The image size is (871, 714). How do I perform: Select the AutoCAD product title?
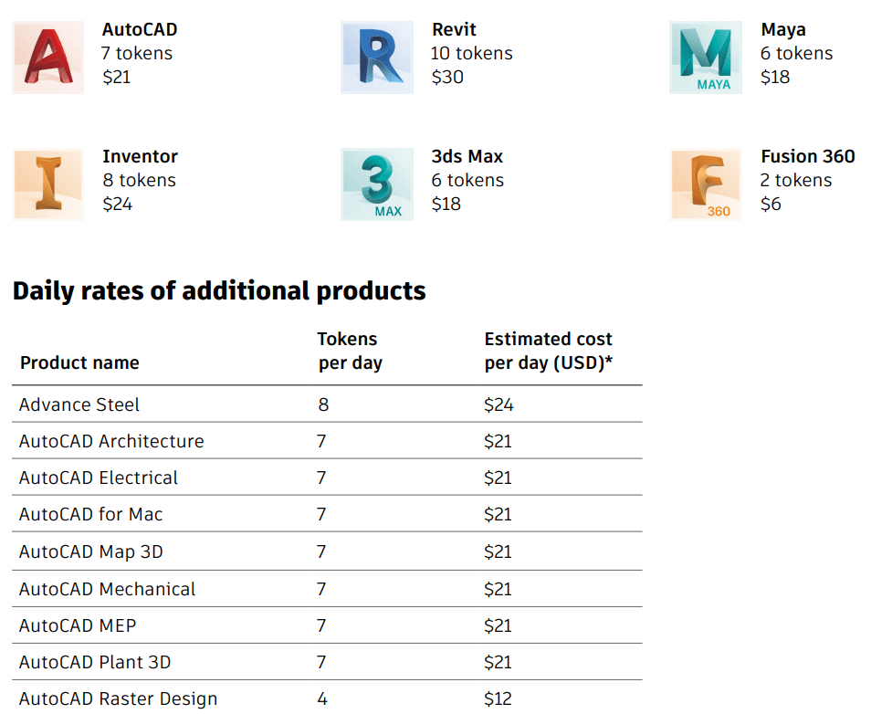pos(140,29)
